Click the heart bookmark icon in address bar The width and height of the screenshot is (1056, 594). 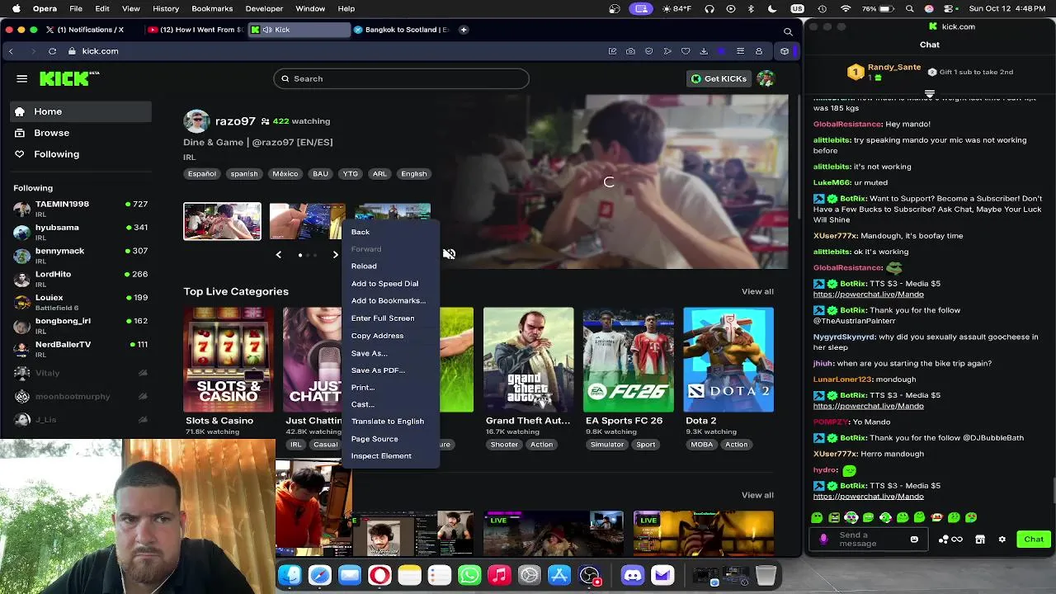[x=686, y=51]
